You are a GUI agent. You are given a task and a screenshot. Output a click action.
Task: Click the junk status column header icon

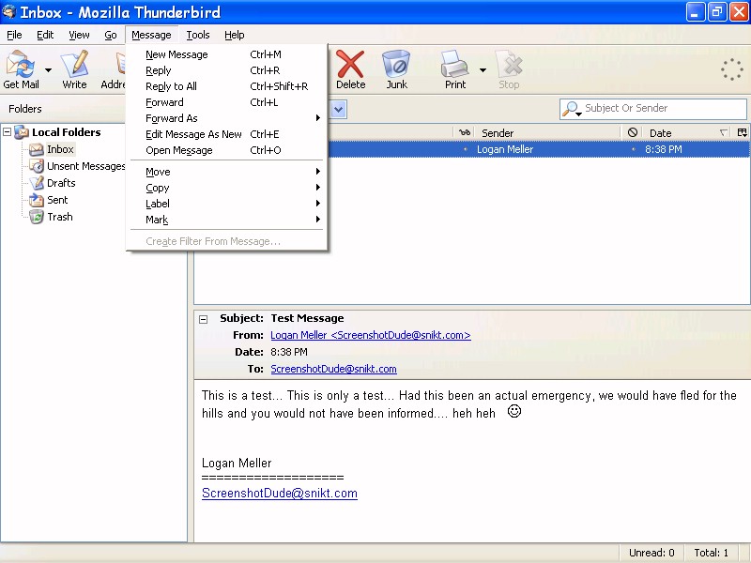(632, 132)
